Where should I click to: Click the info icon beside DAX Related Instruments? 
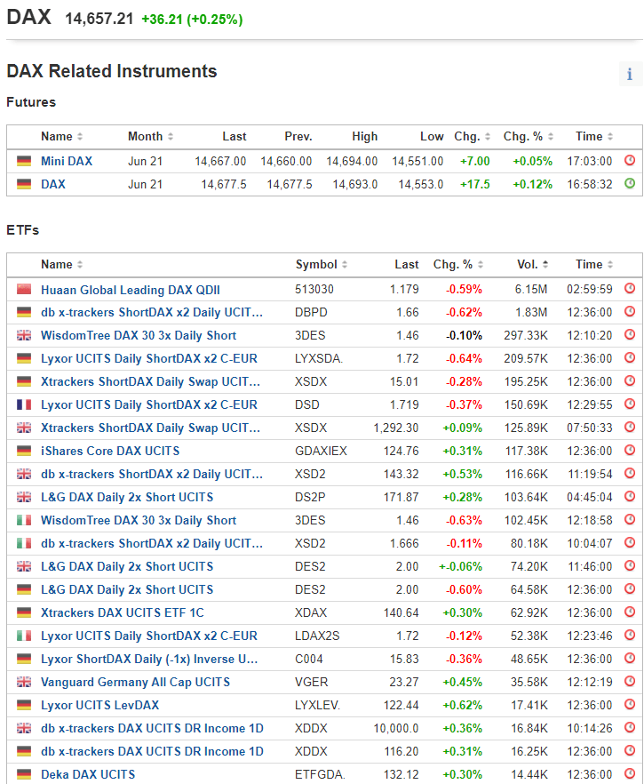[630, 74]
